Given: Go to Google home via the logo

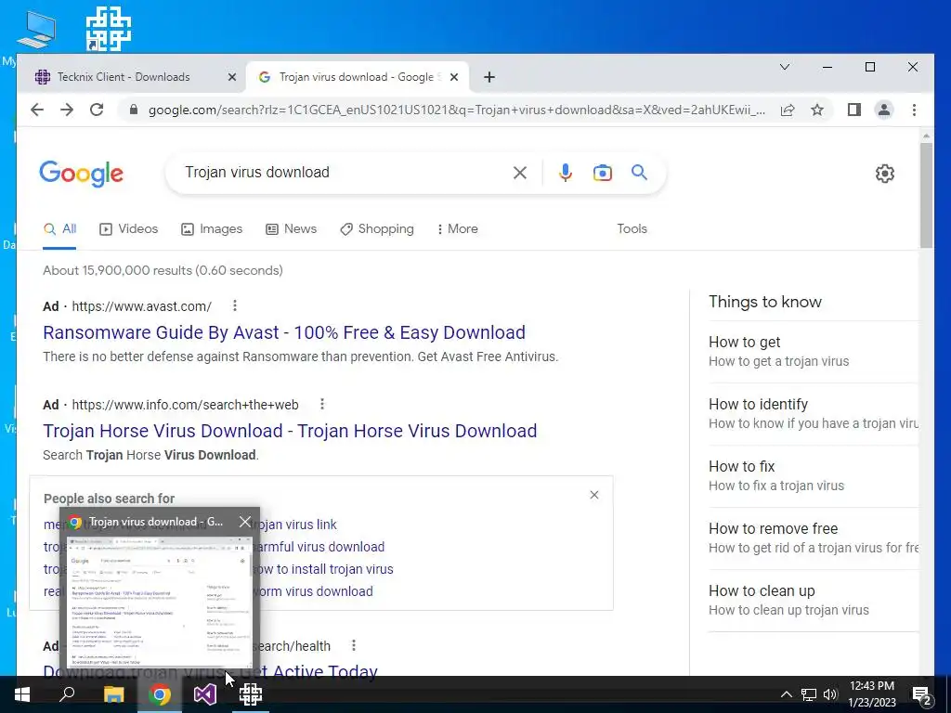Looking at the screenshot, I should pos(82,174).
